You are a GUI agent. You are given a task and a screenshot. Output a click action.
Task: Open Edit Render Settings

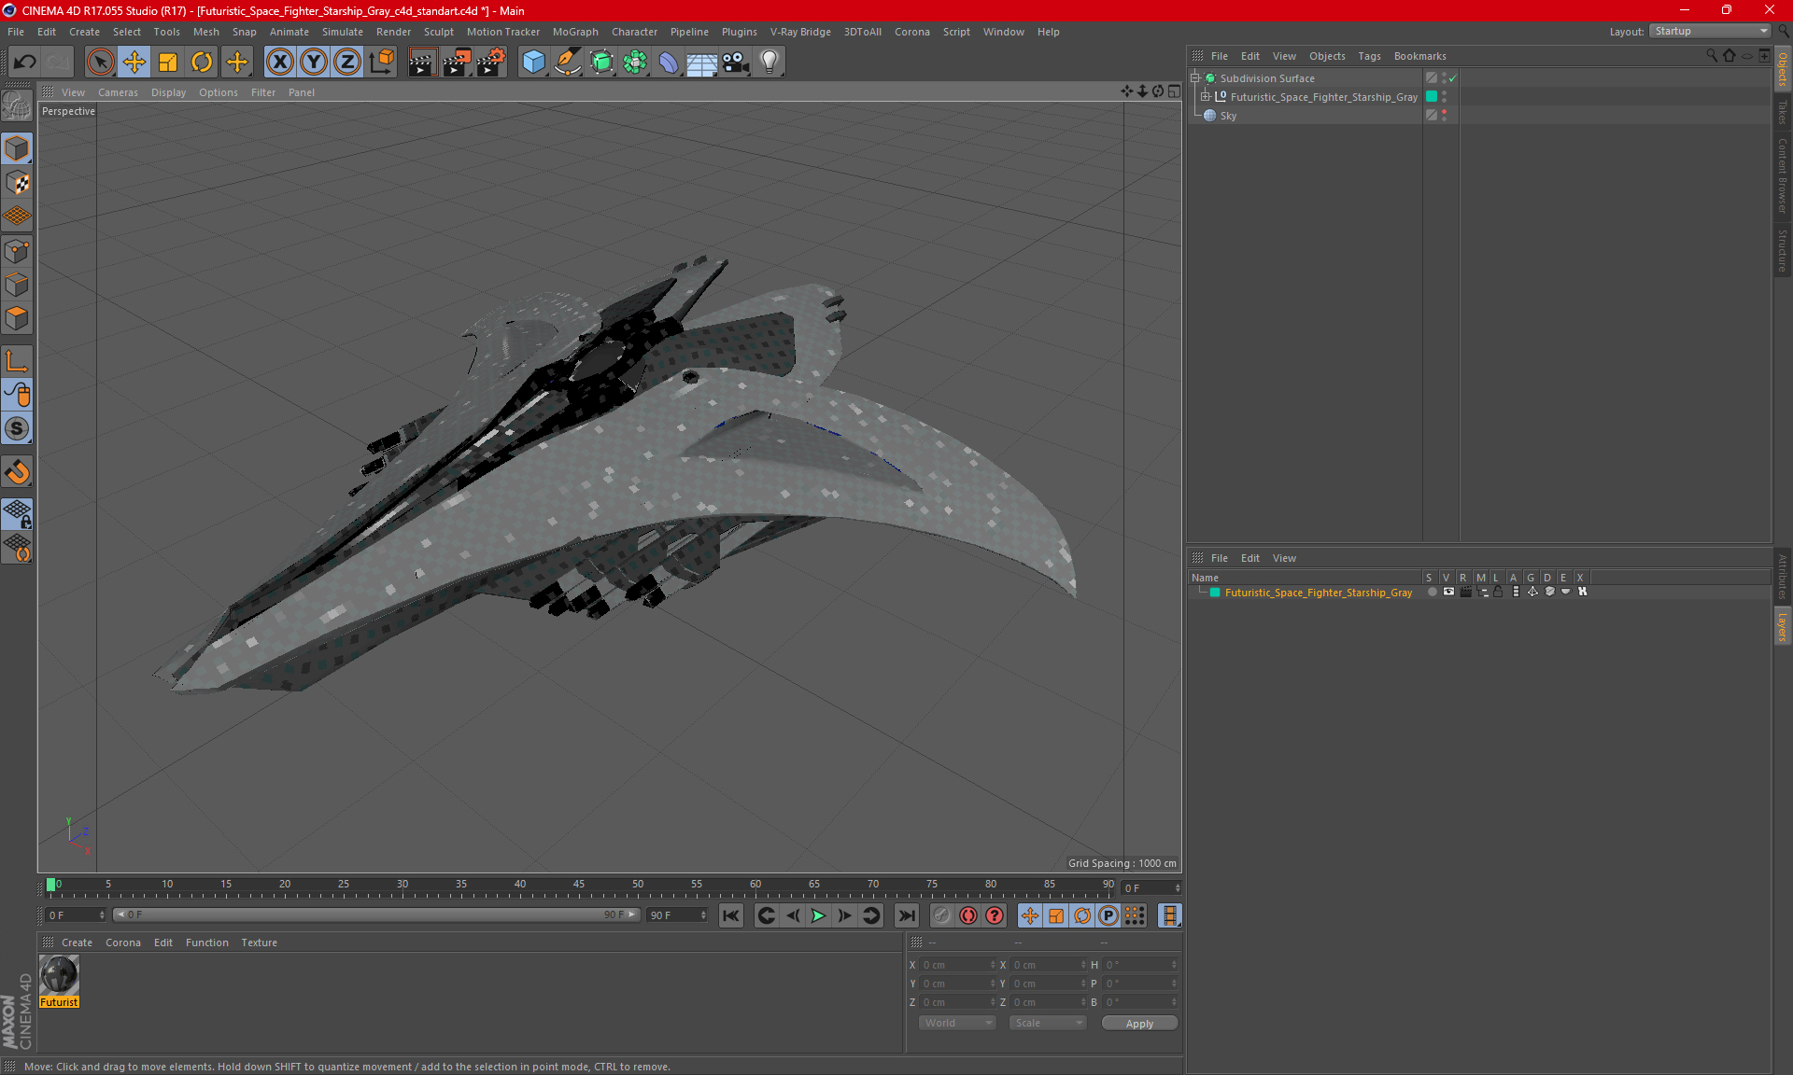[x=491, y=63]
